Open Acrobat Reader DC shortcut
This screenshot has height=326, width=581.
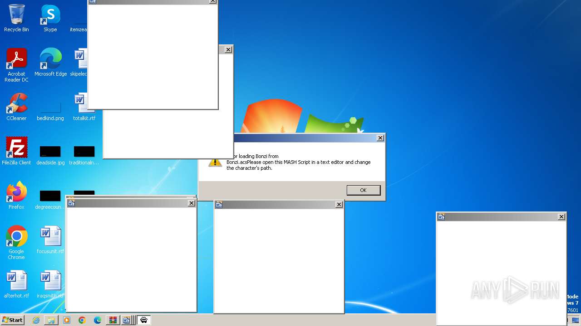click(x=16, y=65)
